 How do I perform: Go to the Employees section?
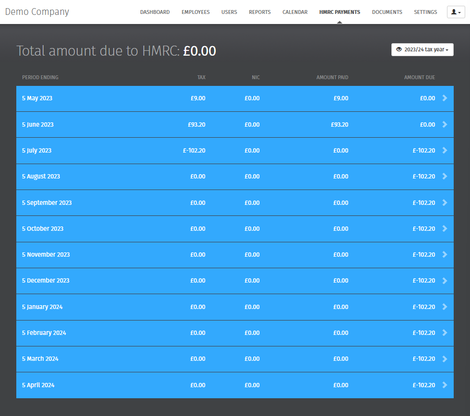coord(196,12)
